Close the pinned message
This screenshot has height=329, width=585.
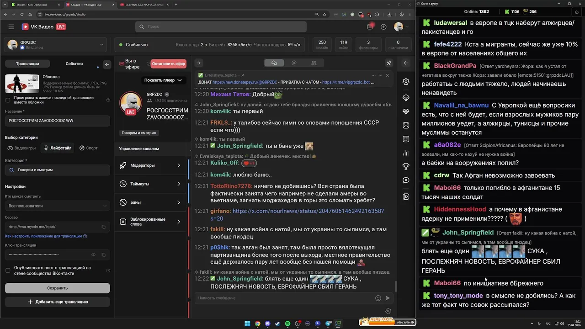click(x=387, y=75)
